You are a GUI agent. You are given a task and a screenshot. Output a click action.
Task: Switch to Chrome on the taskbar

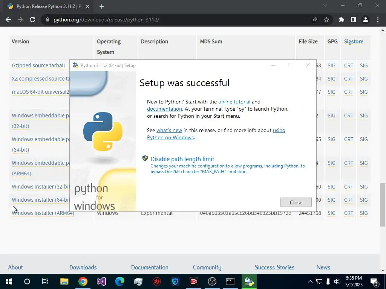pos(83,281)
